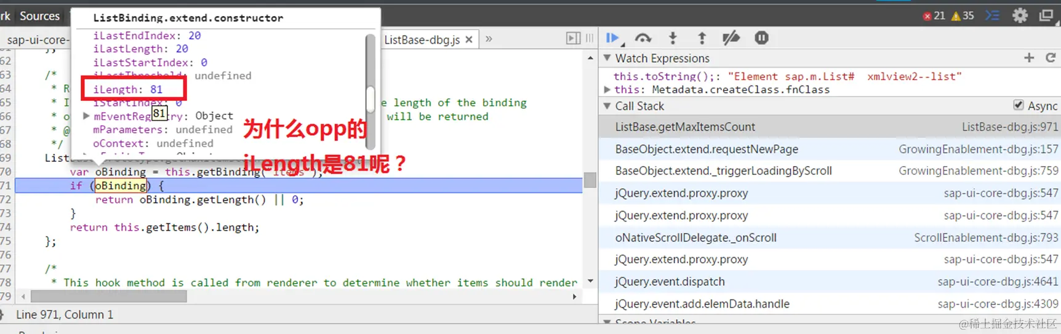The width and height of the screenshot is (1061, 334).
Task: Open ListBase-dbg.js:971 source link
Action: [1010, 127]
